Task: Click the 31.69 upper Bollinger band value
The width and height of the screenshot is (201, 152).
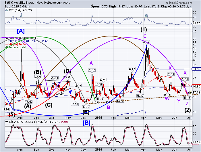Action: pyautogui.click(x=196, y=69)
